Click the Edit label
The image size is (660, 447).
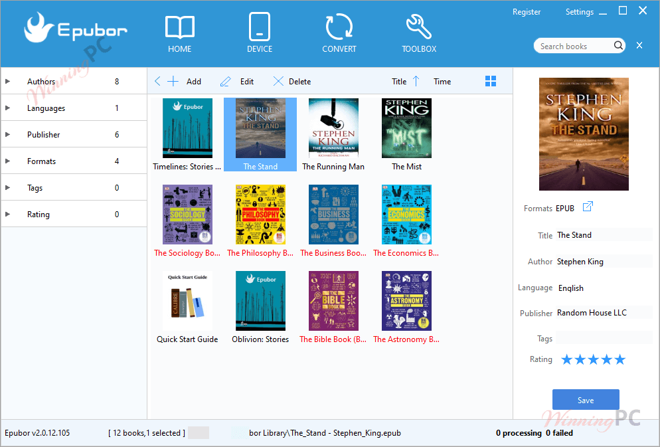click(x=246, y=81)
